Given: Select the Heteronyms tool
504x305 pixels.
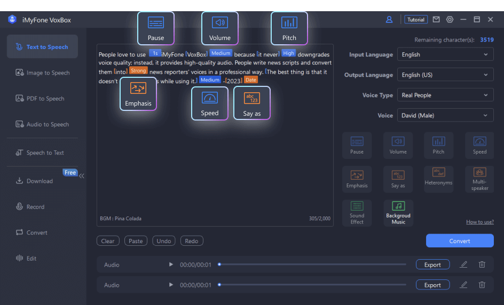Looking at the screenshot, I should point(438,179).
